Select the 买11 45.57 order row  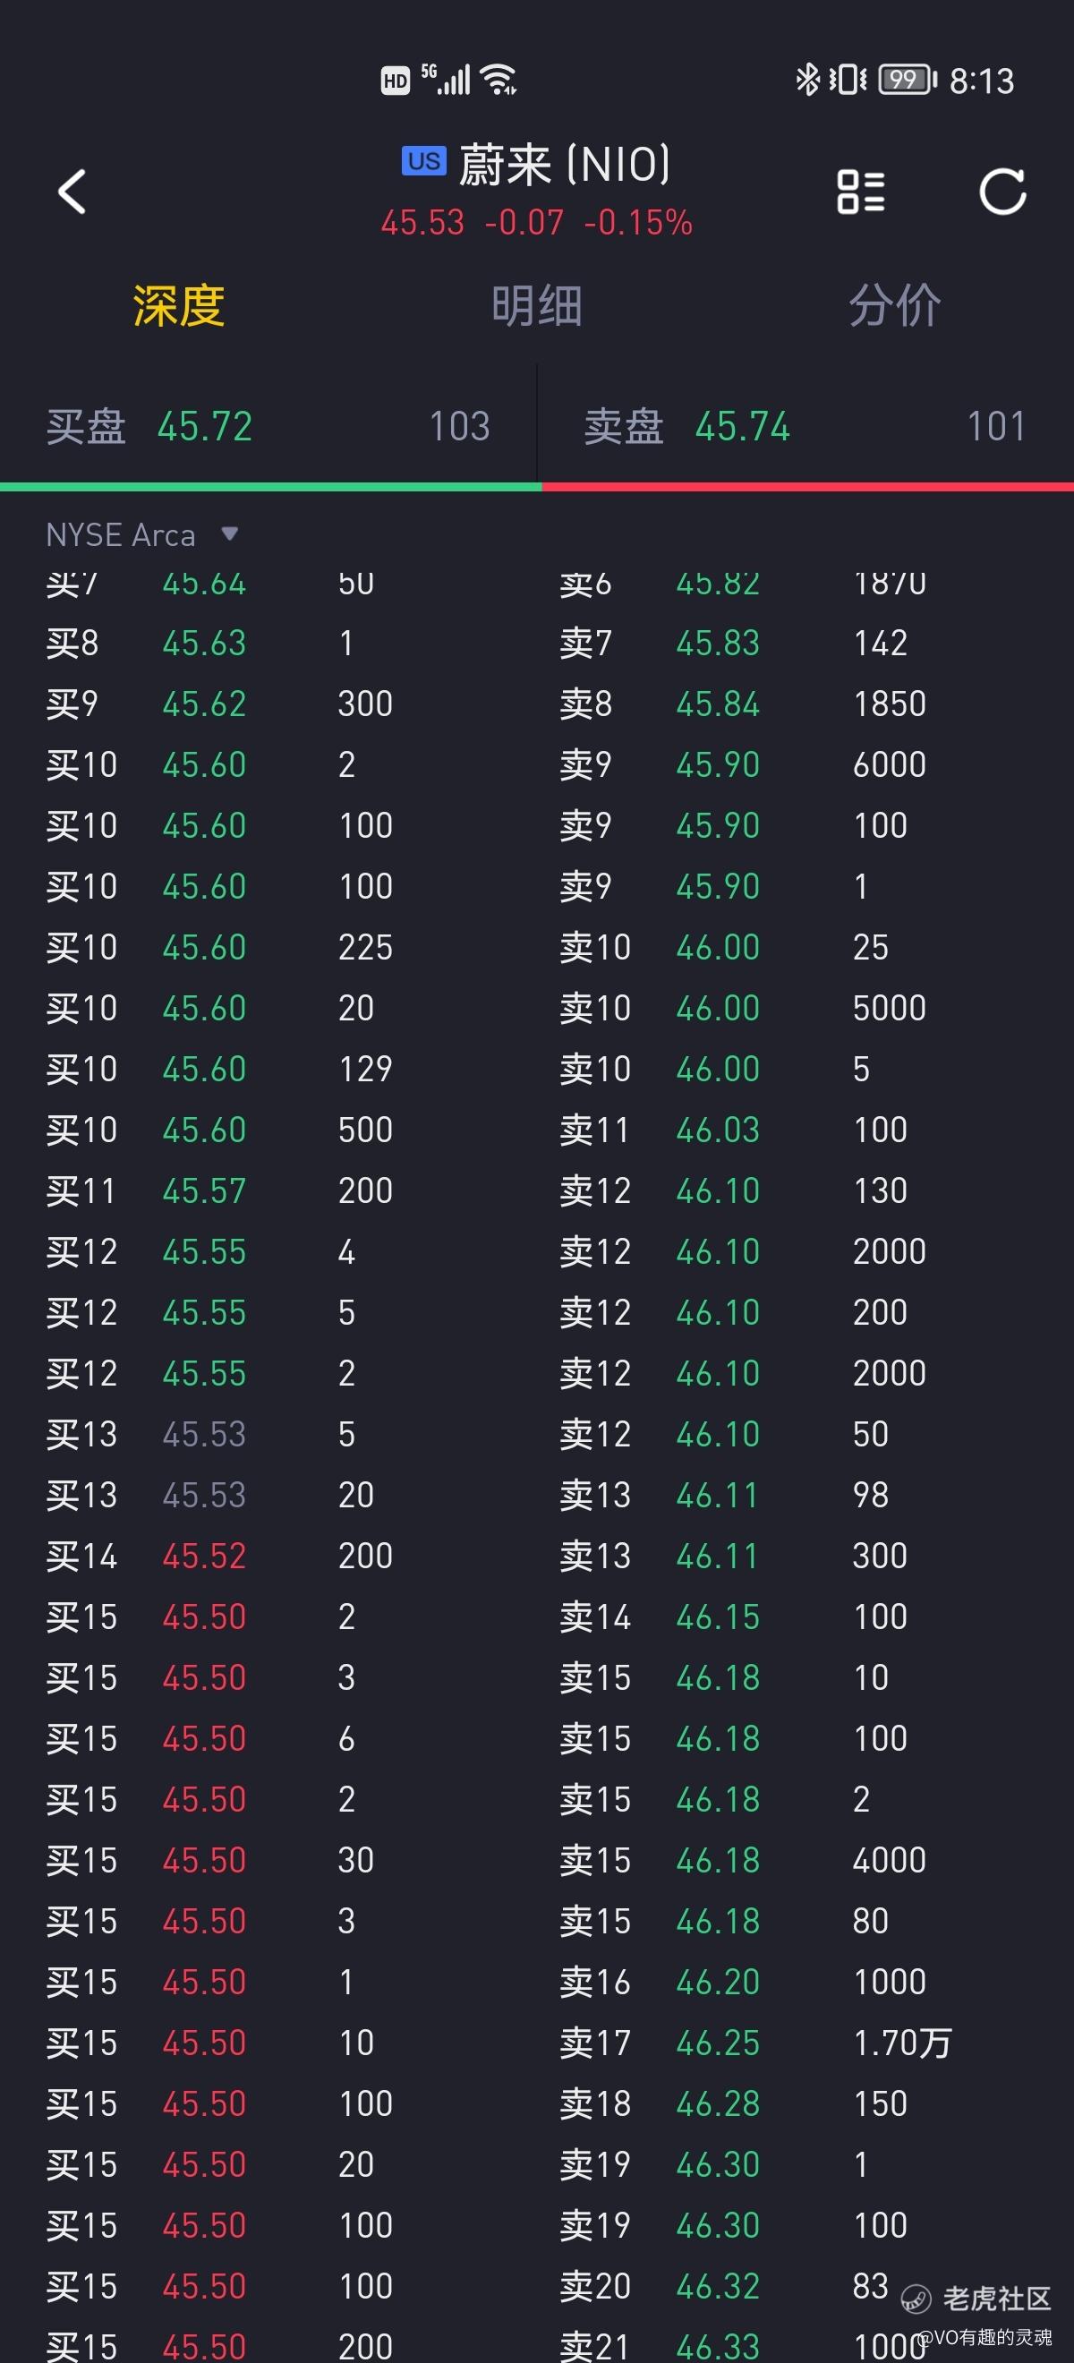[x=268, y=1190]
